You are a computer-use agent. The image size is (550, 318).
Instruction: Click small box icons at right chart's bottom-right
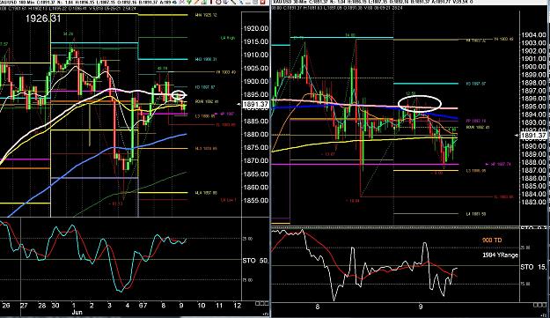pos(539,305)
